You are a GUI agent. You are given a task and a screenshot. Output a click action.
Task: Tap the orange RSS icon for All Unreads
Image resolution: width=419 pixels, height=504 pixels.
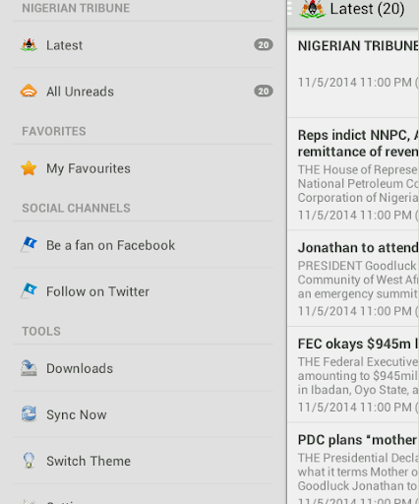tap(29, 91)
